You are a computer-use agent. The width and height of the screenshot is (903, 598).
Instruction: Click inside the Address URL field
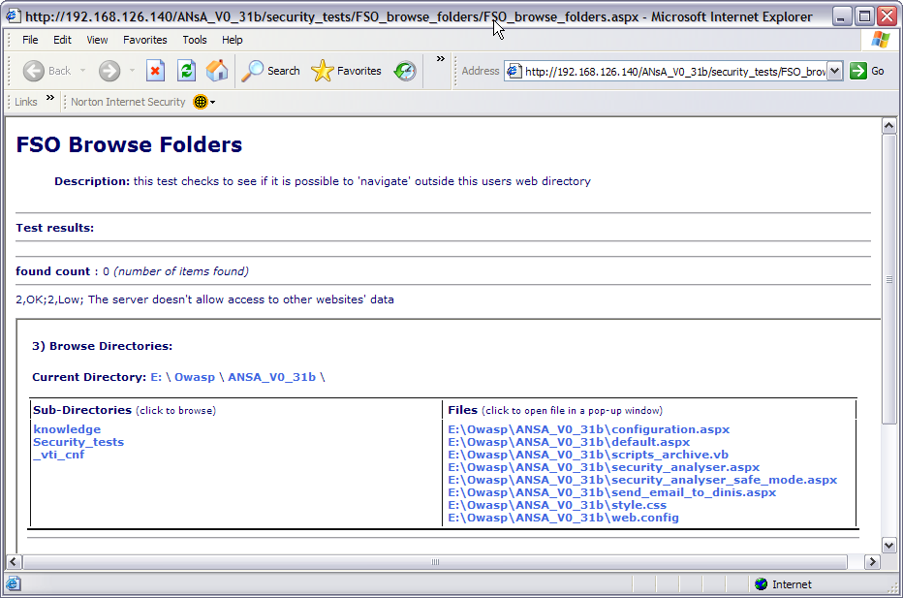674,71
